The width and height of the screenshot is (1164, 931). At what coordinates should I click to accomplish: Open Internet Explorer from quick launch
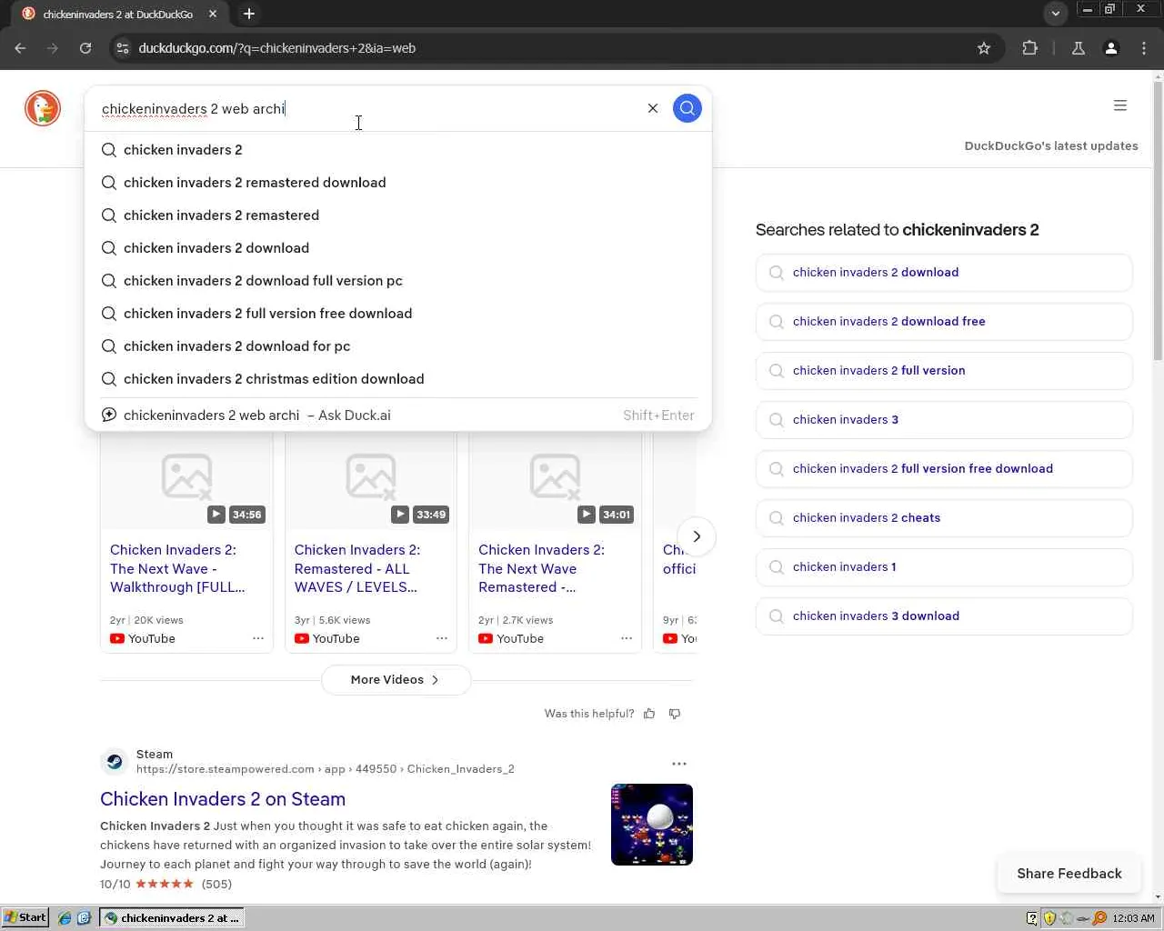(x=65, y=918)
